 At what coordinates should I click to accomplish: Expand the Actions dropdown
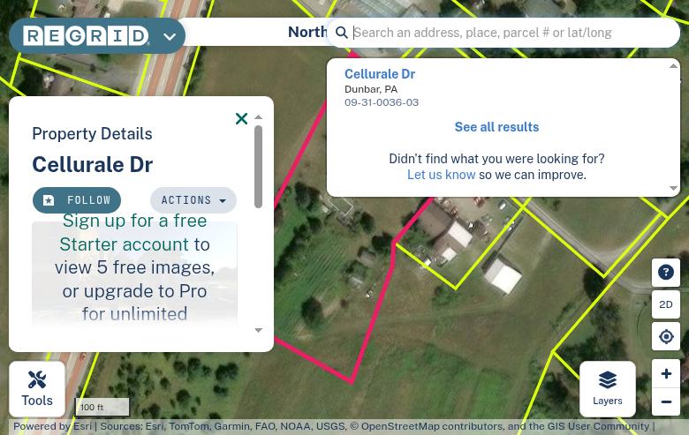(193, 200)
